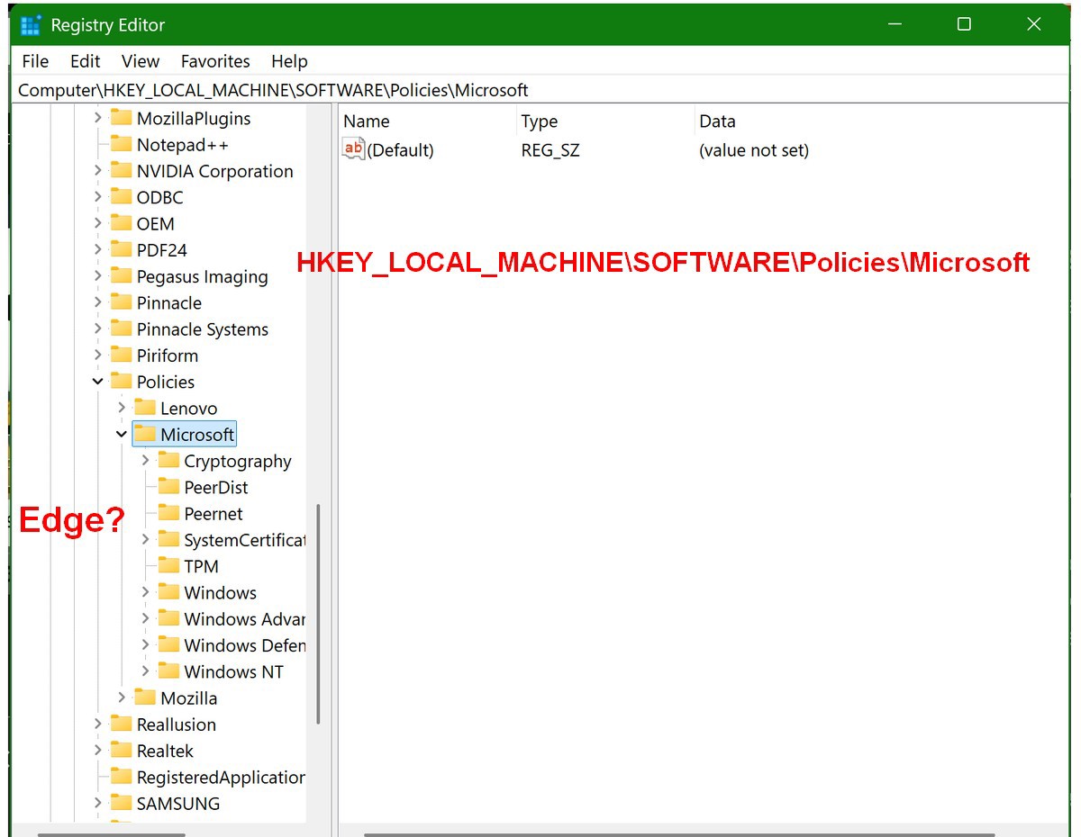Select the (Default) value name
This screenshot has height=837, width=1081.
coord(401,150)
